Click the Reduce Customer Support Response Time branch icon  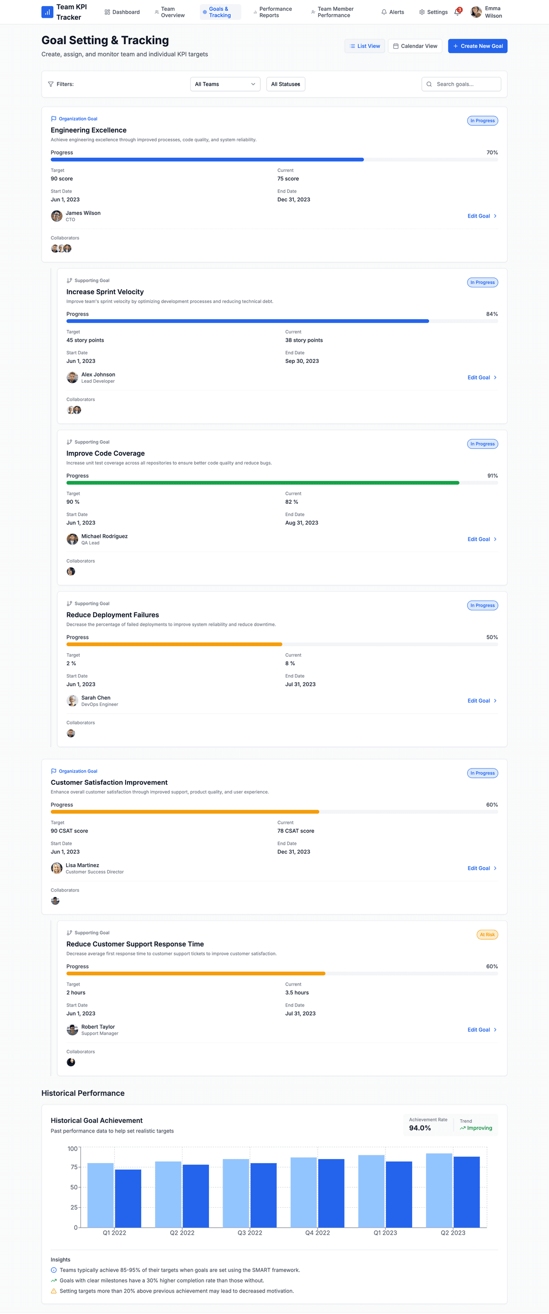tap(70, 932)
